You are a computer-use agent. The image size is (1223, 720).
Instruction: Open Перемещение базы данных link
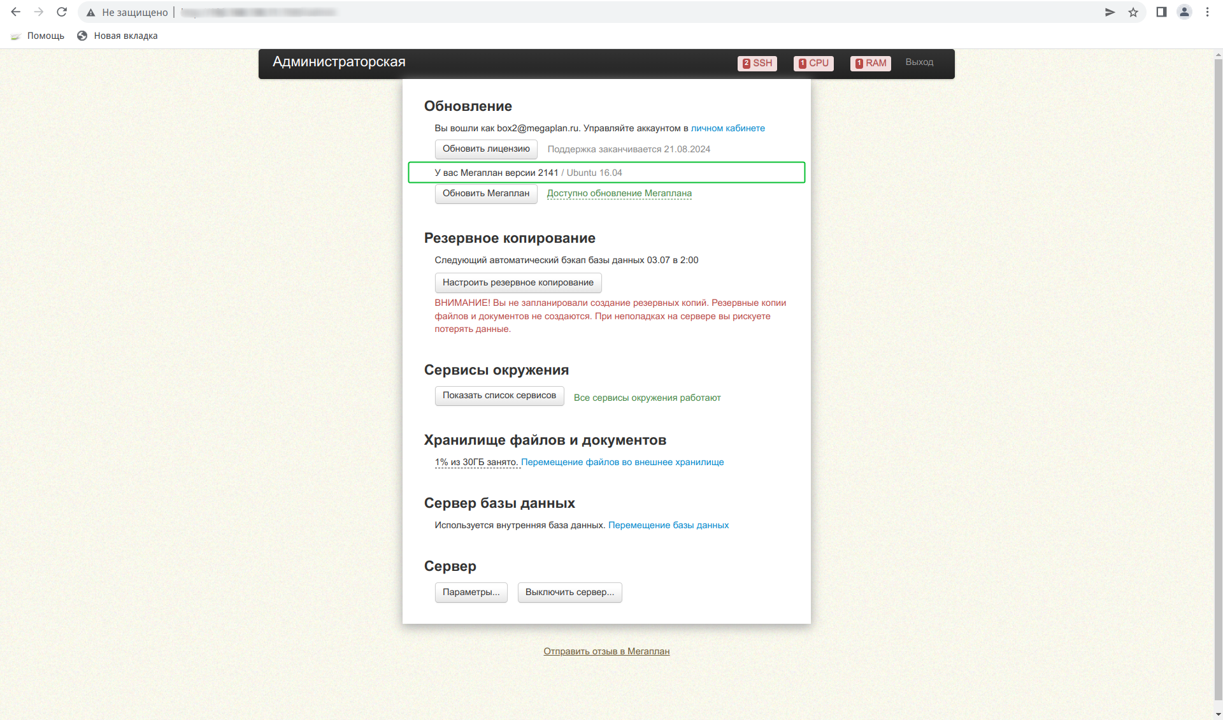pyautogui.click(x=668, y=525)
